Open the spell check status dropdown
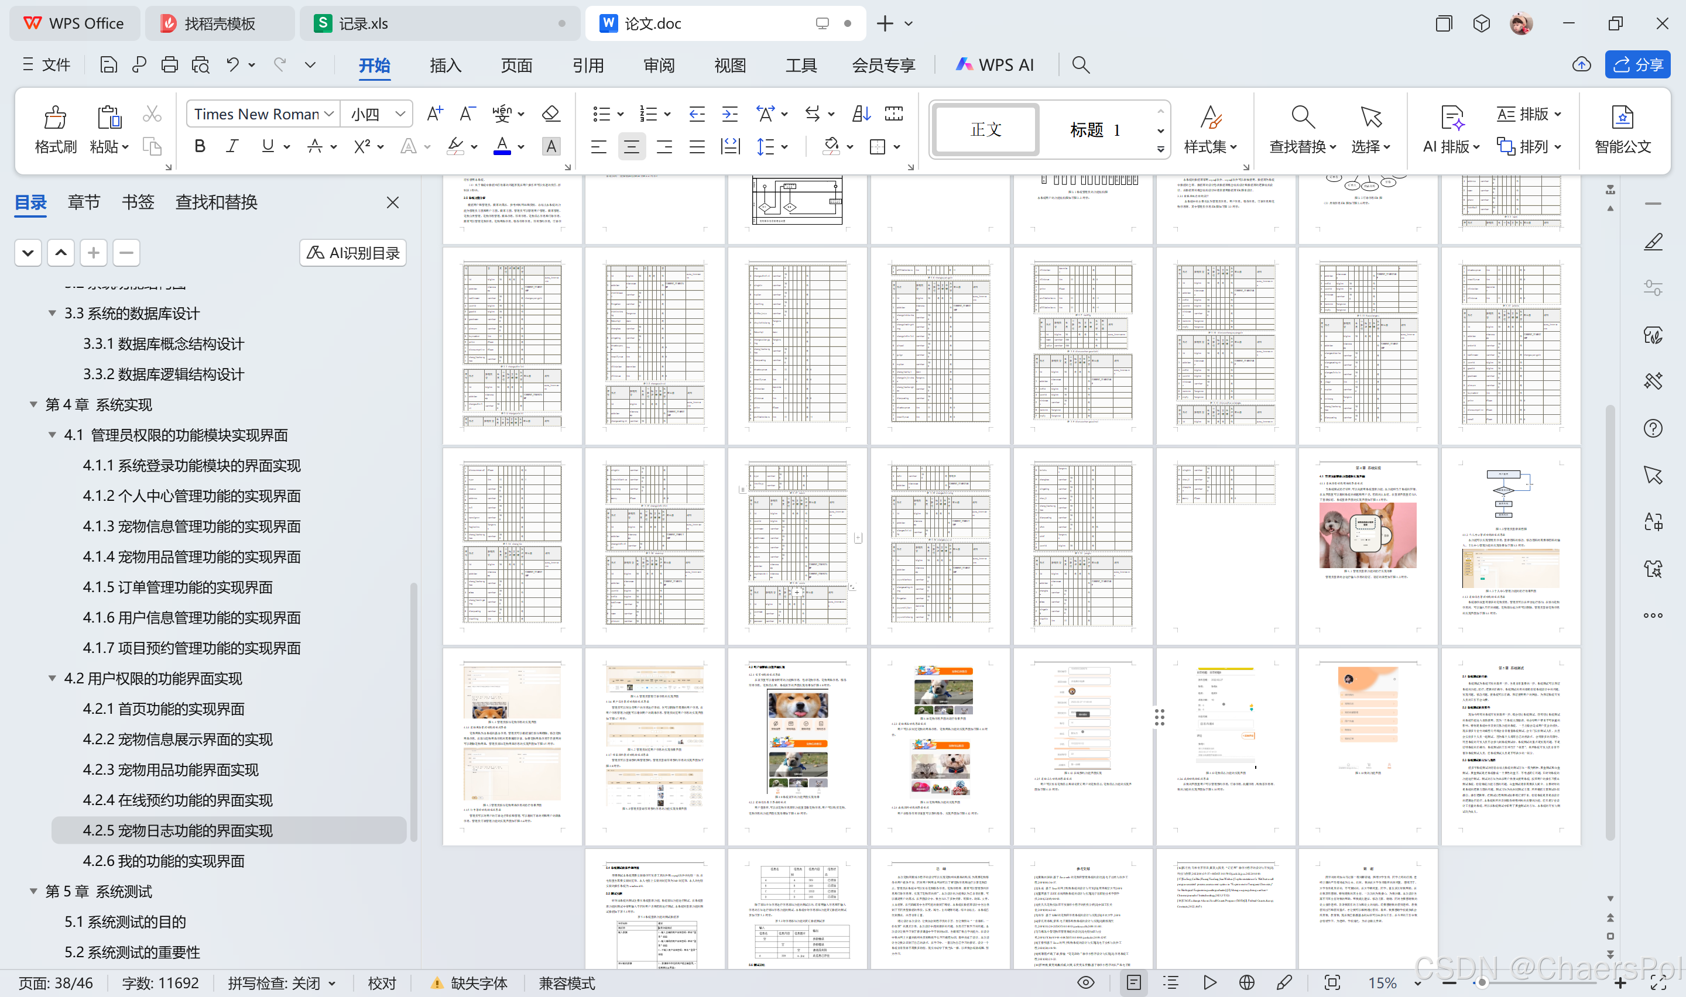1686x997 pixels. pos(282,983)
